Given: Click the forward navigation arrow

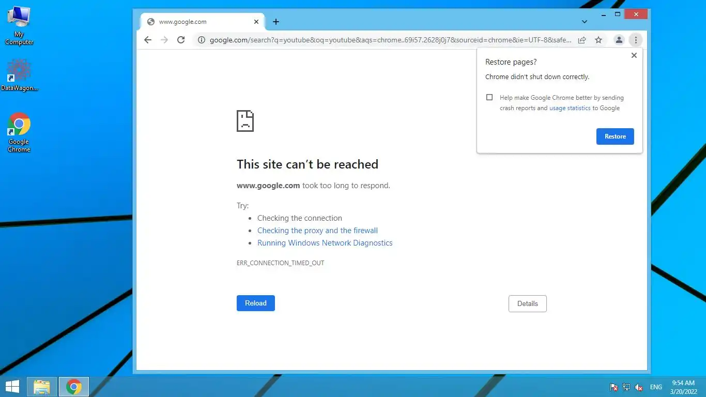Looking at the screenshot, I should coord(164,40).
